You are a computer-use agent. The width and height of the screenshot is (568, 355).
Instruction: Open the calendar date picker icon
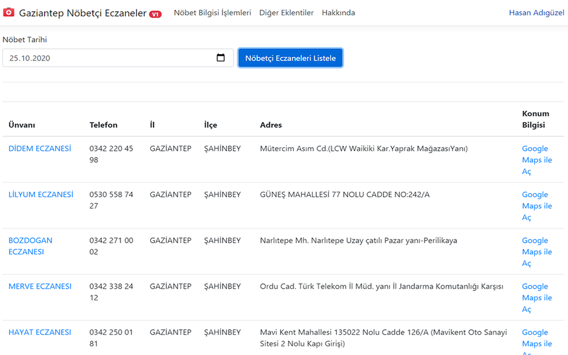221,58
